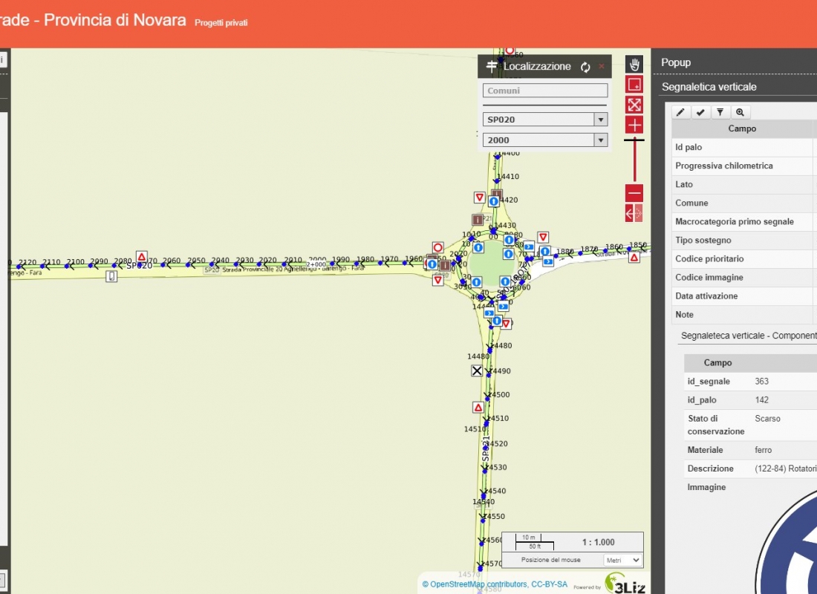Select danger triangle sign near marker 14510
This screenshot has width=817, height=594.
click(478, 408)
